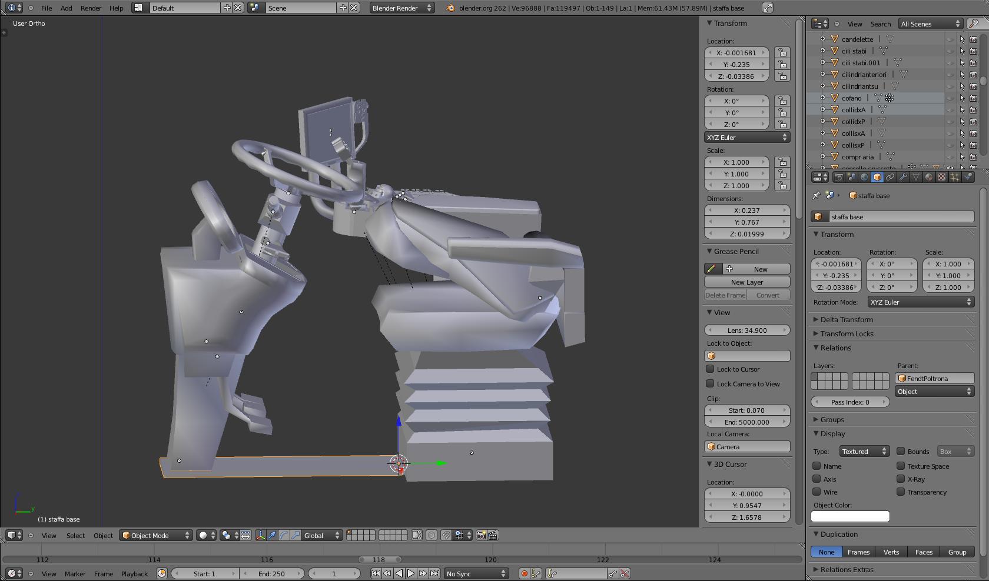The image size is (989, 581).
Task: Enable Lock to Cursor checkbox
Action: pos(710,369)
